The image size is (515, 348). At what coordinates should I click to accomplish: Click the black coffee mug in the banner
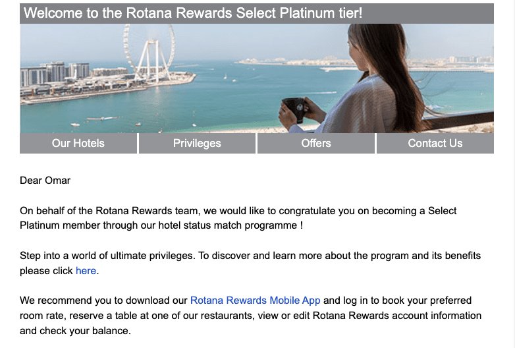pyautogui.click(x=294, y=109)
